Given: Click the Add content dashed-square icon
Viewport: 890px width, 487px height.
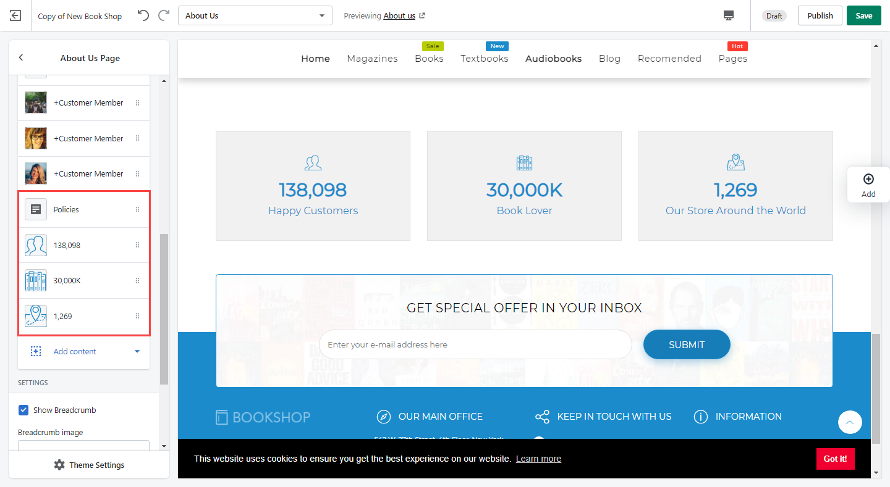Looking at the screenshot, I should tap(36, 351).
